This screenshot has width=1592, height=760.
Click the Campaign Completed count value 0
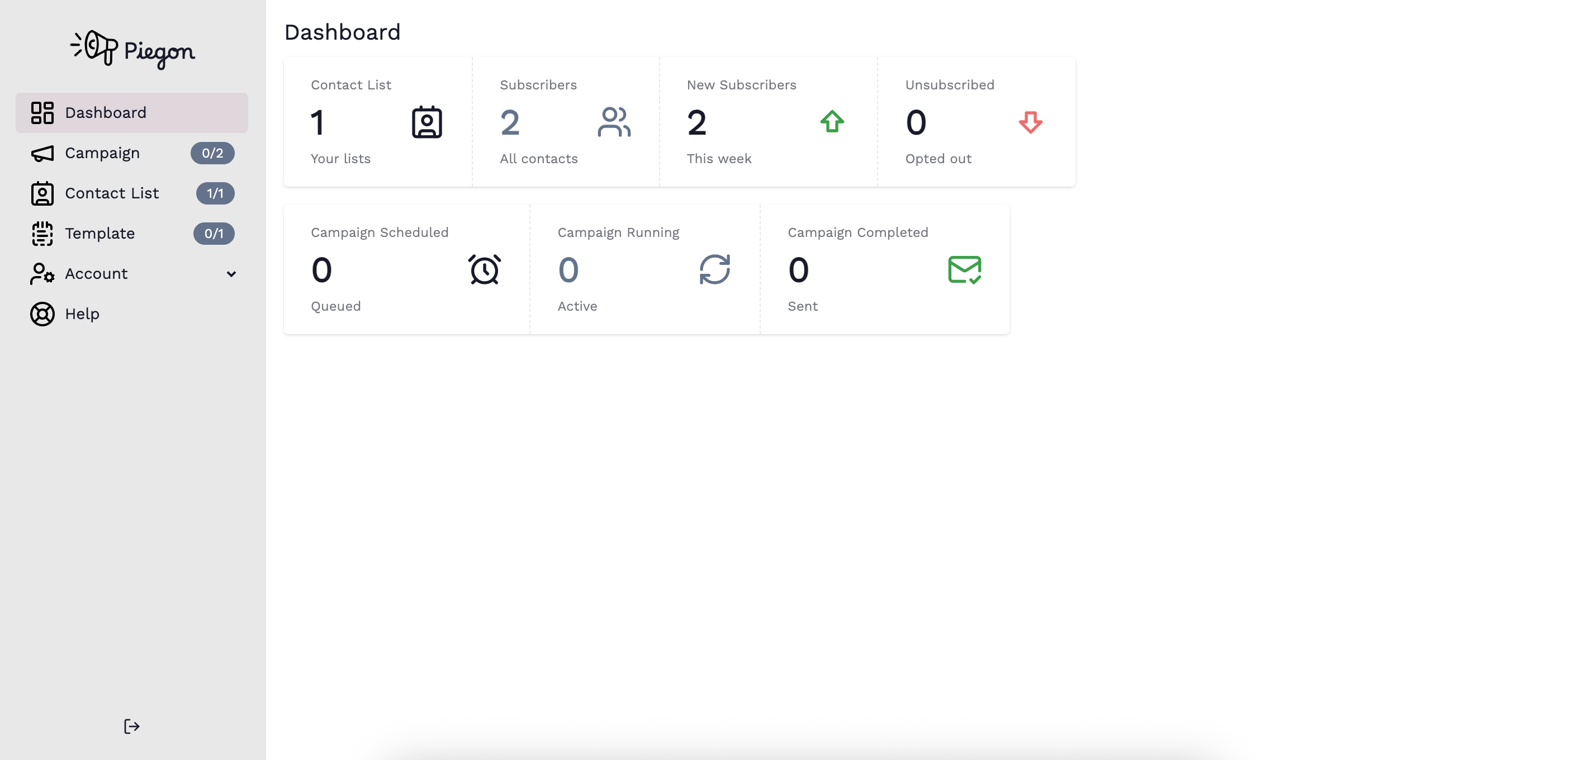pos(798,270)
